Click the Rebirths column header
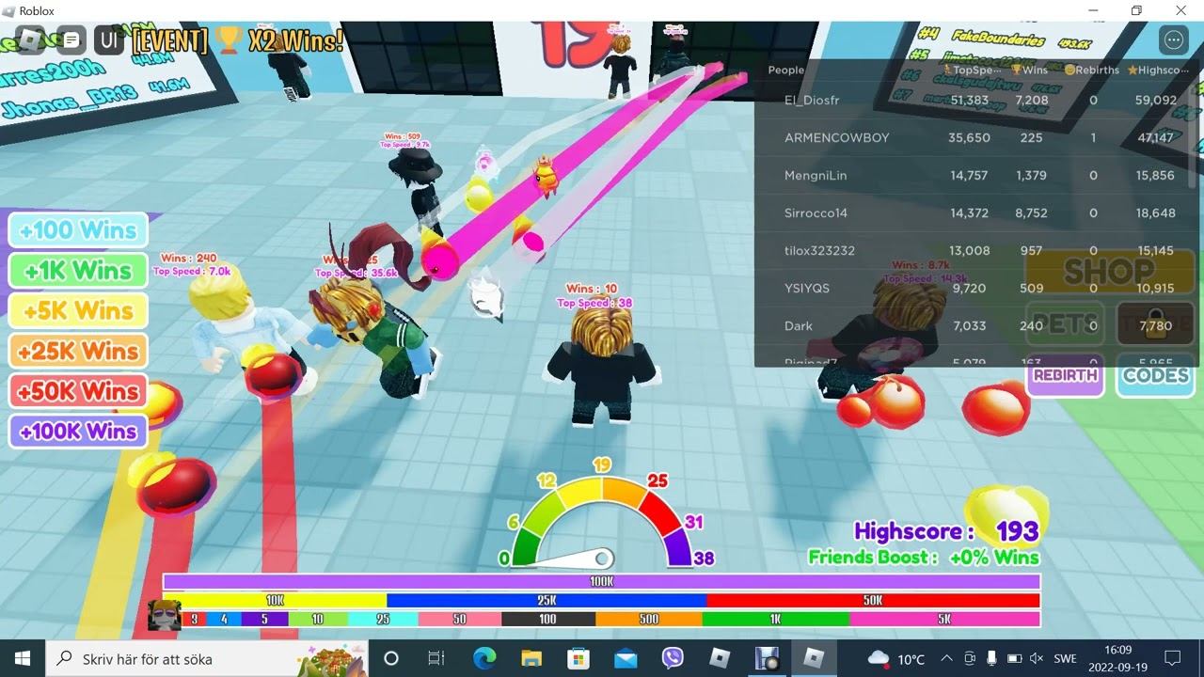 1092,70
